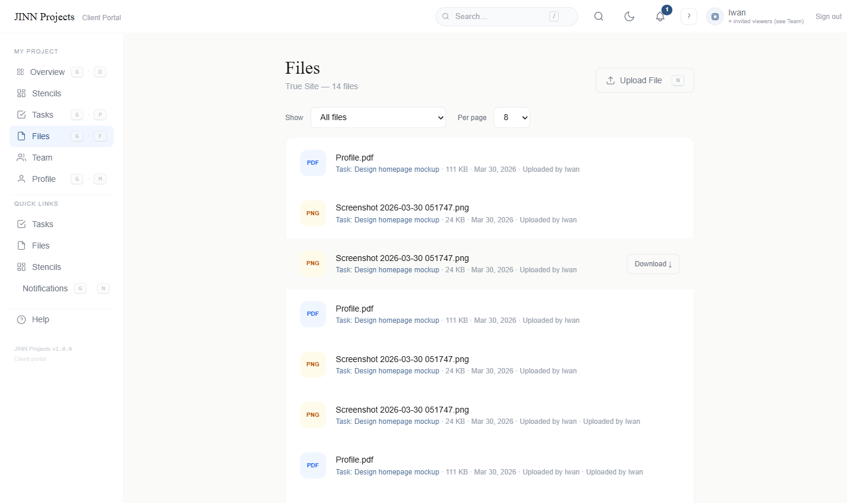Open Stencils under Quick Links

click(61, 267)
